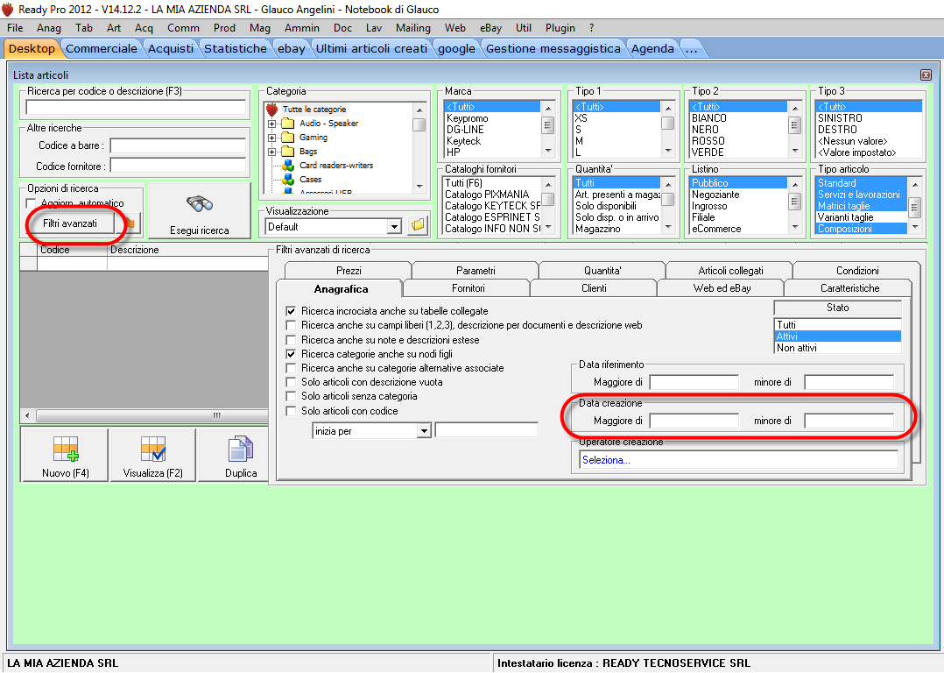
Task: Click the orange icon beside Filtri avanzati
Action: tap(130, 223)
